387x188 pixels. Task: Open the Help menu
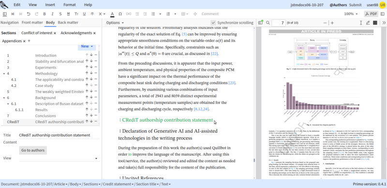[x=88, y=5]
